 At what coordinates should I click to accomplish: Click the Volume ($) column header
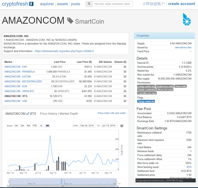click(120, 62)
